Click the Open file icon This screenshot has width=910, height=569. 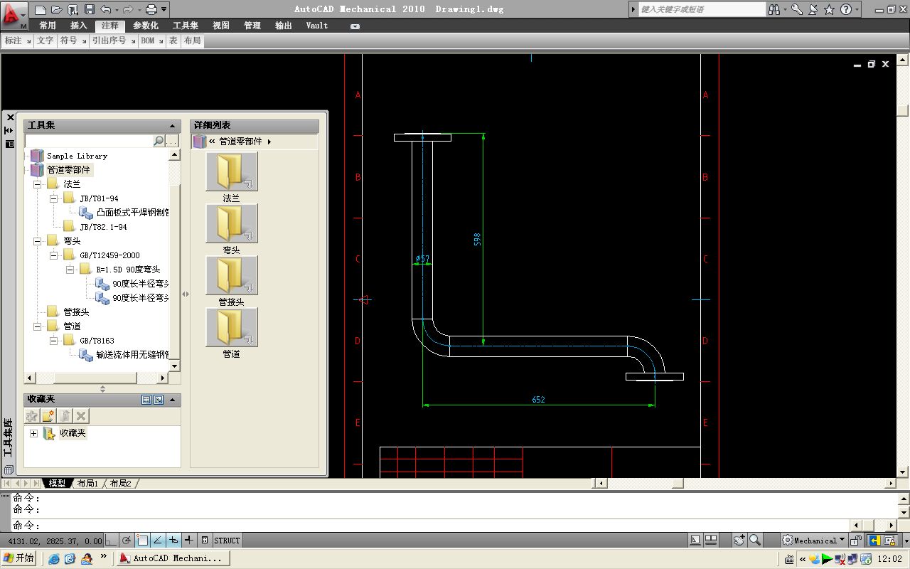pos(57,9)
